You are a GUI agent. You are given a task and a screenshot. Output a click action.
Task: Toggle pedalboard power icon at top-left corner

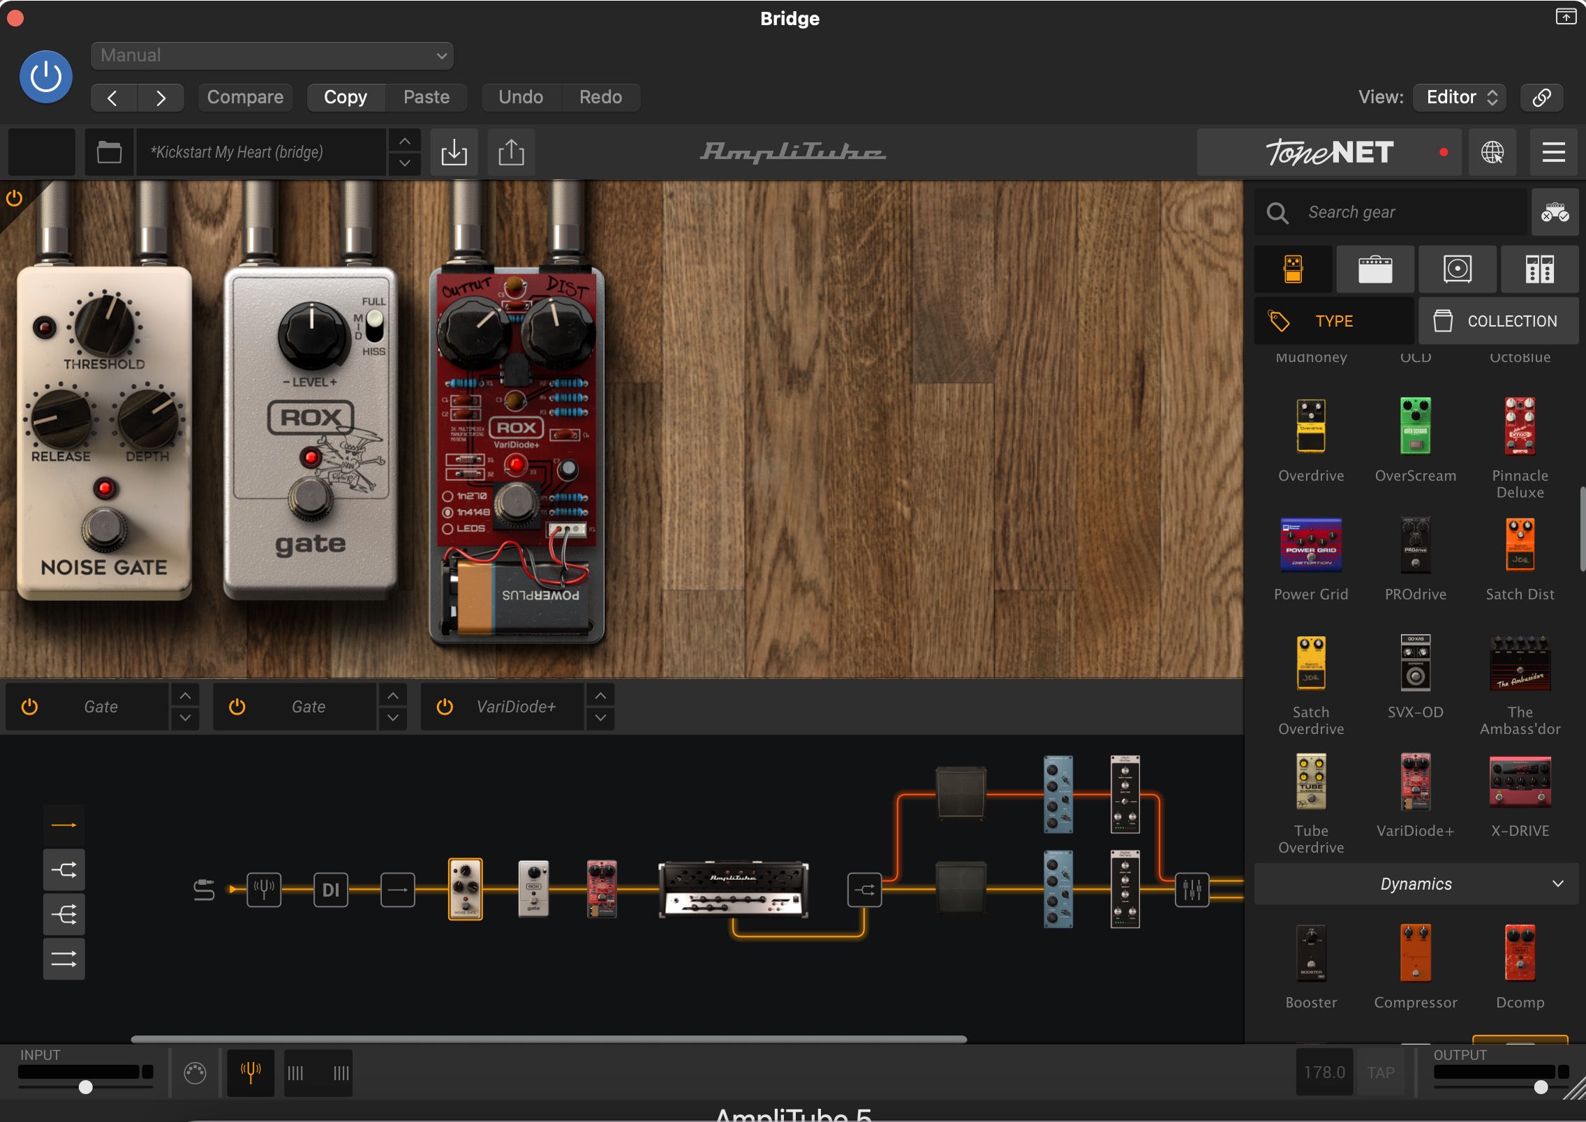14,198
